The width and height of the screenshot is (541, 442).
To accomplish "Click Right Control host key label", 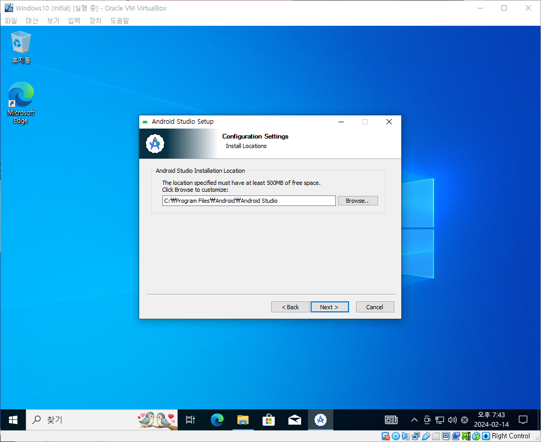I will [x=510, y=436].
